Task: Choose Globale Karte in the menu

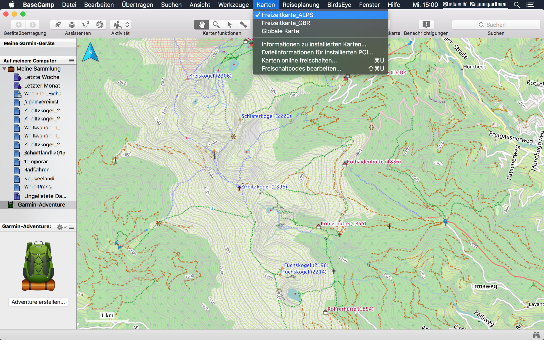Action: tap(320, 31)
